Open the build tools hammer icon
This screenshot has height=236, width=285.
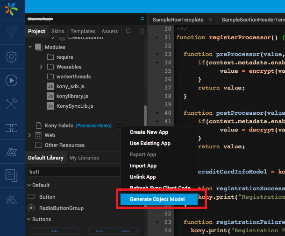click(x=11, y=104)
